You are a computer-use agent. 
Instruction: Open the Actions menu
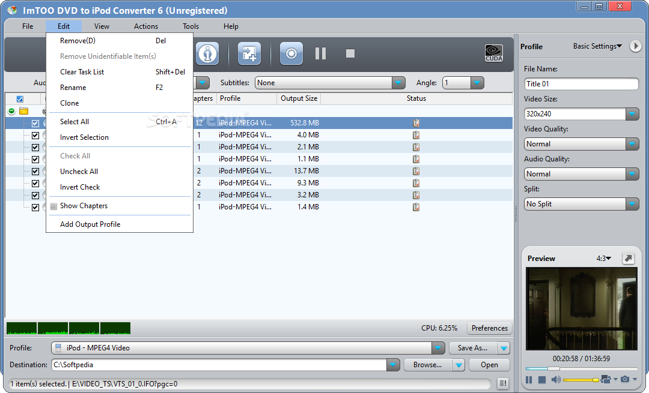pyautogui.click(x=145, y=26)
